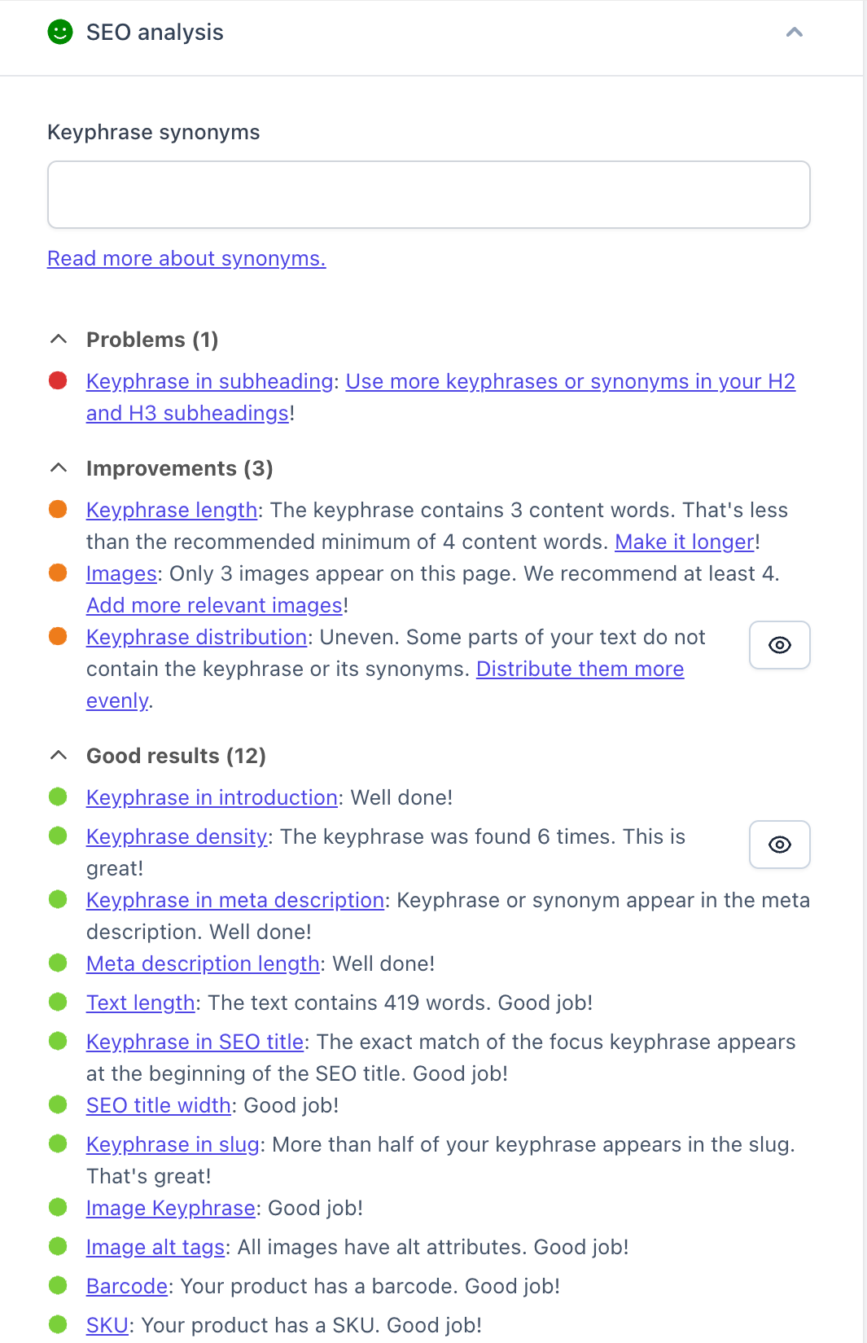Open the Keyphrase in meta description link
The height and width of the screenshot is (1343, 867).
235,901
